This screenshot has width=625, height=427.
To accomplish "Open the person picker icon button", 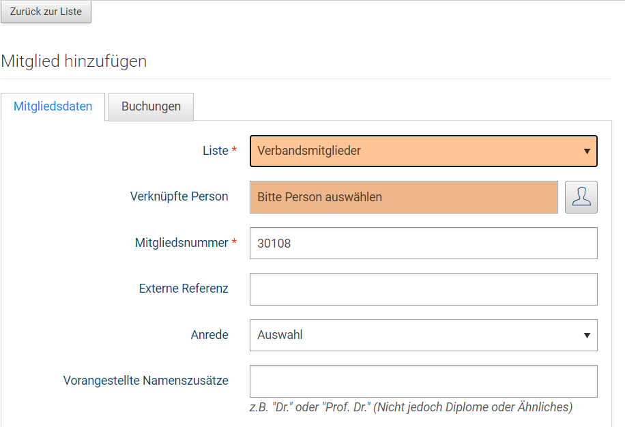I will (x=581, y=197).
